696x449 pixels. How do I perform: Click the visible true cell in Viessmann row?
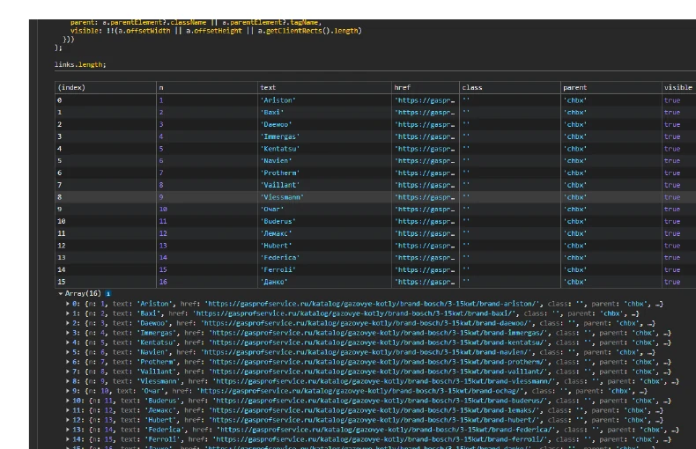coord(678,197)
